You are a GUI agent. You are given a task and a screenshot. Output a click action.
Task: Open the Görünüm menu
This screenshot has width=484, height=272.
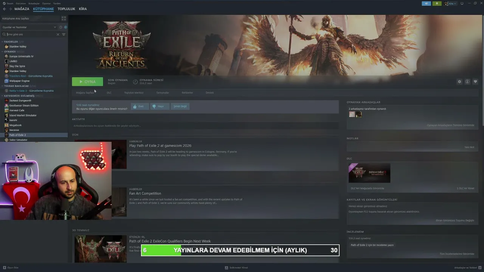point(21,3)
